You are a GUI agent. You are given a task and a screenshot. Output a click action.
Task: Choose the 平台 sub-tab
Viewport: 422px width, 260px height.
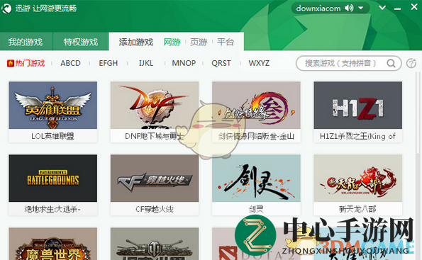tap(226, 42)
